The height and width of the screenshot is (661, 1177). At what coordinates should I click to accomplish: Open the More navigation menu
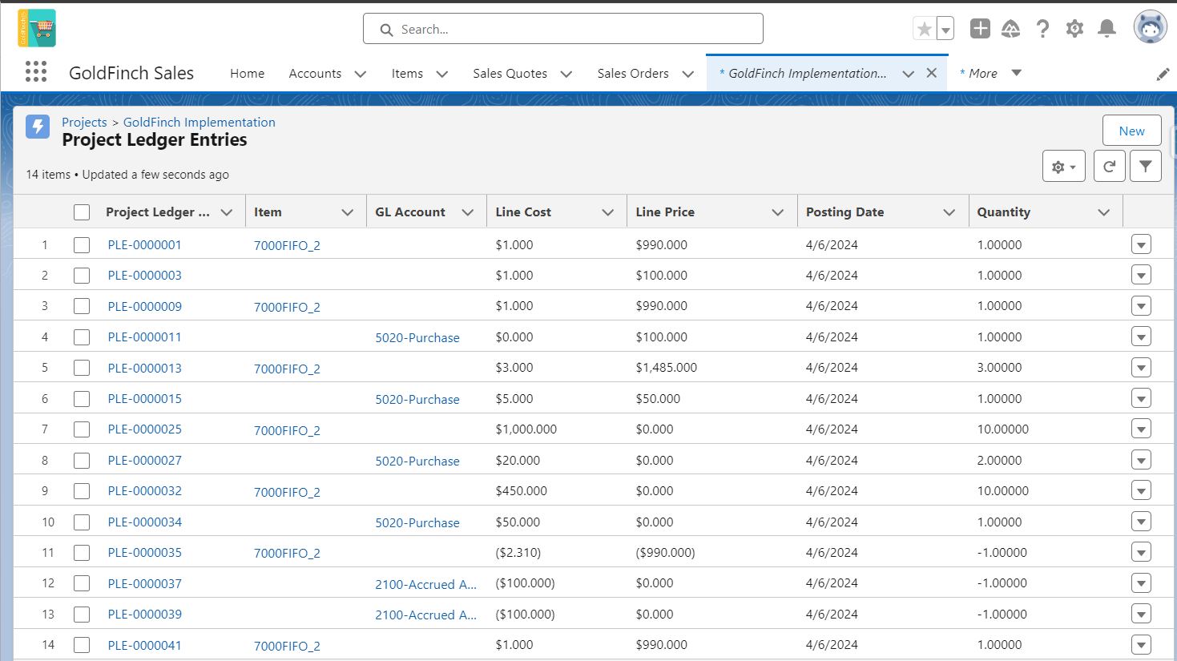(991, 73)
